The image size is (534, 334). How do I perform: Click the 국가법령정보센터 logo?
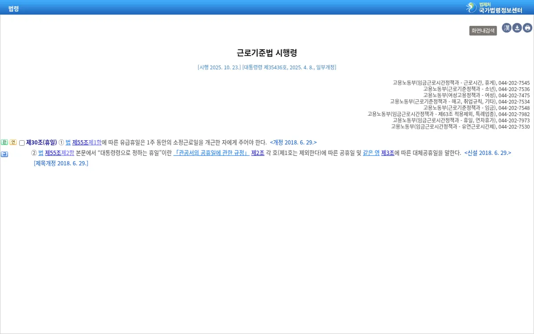tap(494, 8)
